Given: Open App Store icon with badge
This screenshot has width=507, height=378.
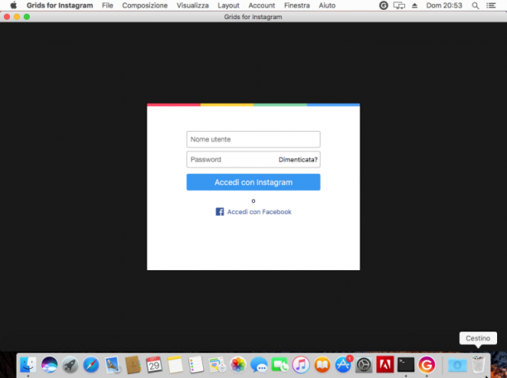Looking at the screenshot, I should pyautogui.click(x=343, y=364).
